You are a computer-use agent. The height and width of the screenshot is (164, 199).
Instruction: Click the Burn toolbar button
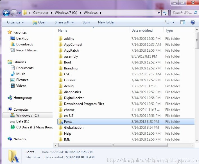[86, 22]
